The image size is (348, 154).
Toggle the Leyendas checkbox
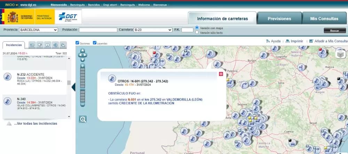pos(95,43)
